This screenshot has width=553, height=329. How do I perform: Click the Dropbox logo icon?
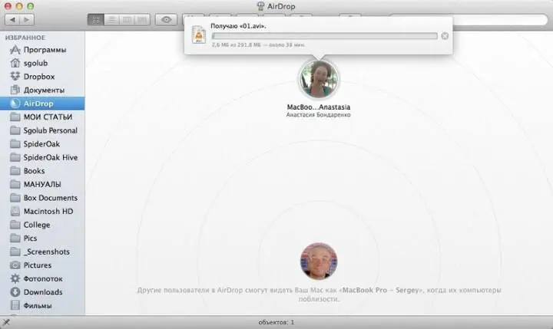[x=15, y=76]
